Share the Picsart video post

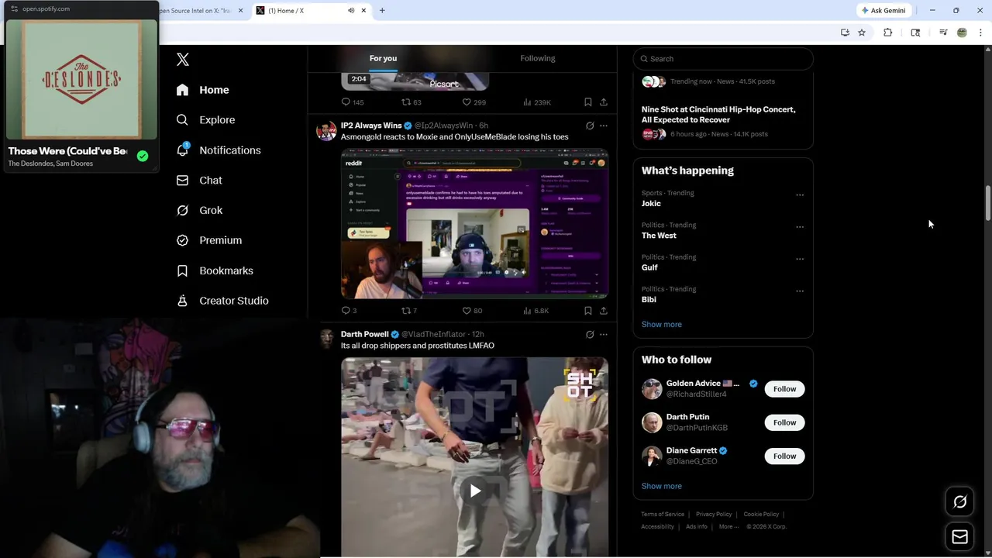(604, 102)
